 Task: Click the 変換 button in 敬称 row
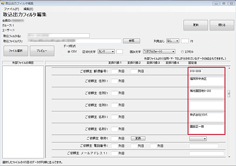pos(138,138)
